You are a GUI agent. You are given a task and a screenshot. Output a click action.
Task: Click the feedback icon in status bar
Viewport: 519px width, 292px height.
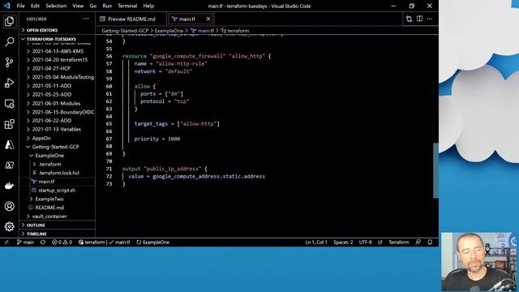click(418, 243)
